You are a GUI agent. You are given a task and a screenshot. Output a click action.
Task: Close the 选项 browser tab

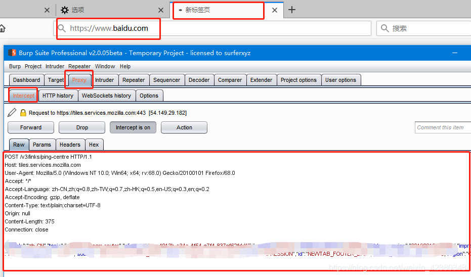[x=161, y=10]
